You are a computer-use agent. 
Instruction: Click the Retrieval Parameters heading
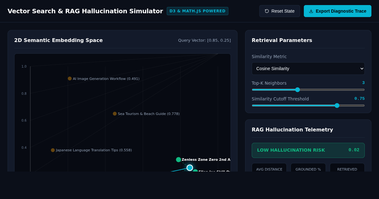(282, 40)
